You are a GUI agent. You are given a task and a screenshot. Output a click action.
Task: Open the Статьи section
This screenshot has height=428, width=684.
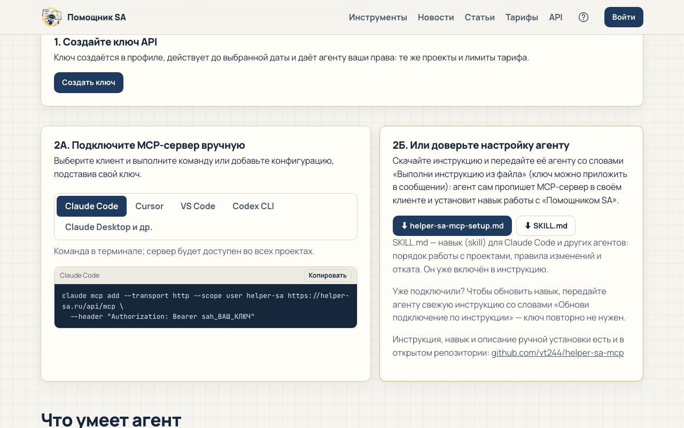point(480,17)
